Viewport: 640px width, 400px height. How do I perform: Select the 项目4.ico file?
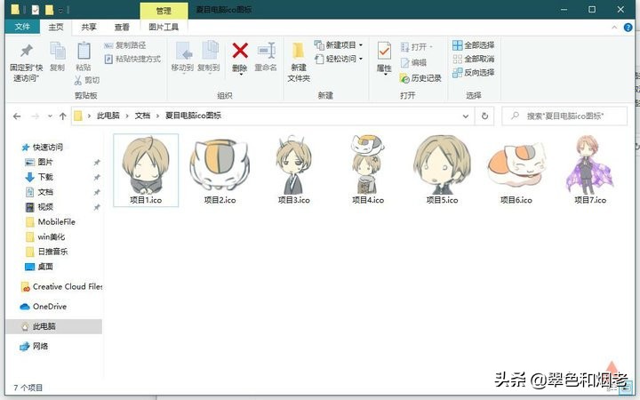tap(368, 170)
